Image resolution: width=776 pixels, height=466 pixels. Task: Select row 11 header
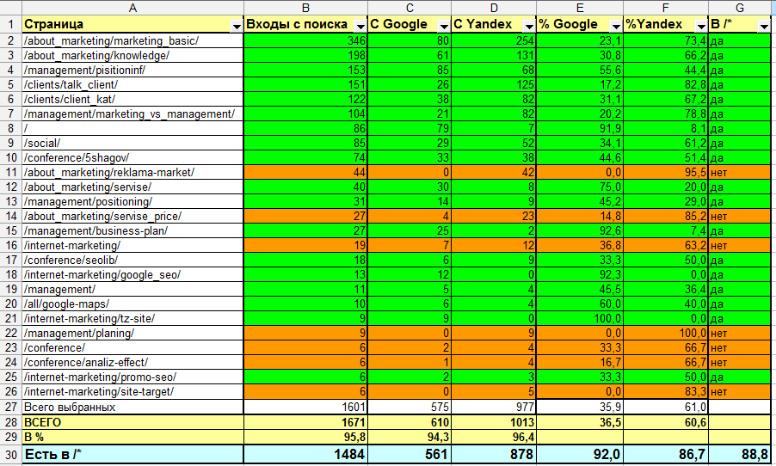tap(10, 172)
